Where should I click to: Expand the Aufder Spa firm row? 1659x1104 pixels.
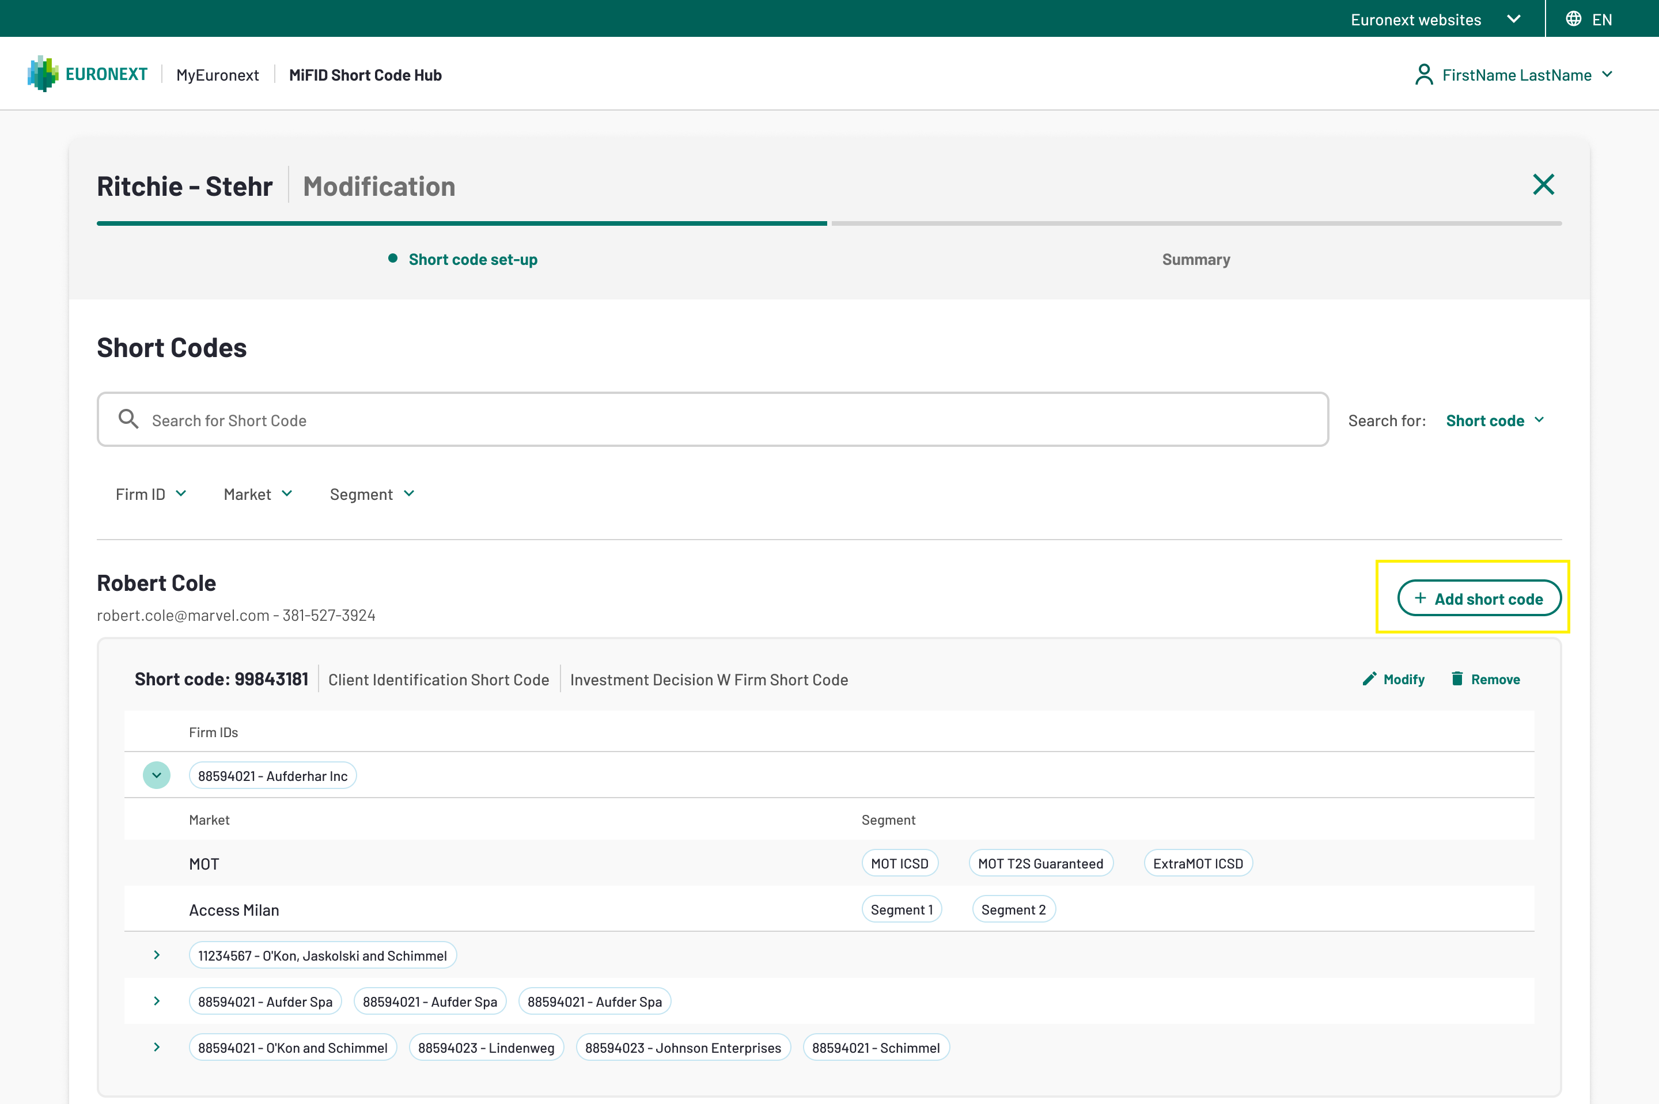(x=156, y=1000)
